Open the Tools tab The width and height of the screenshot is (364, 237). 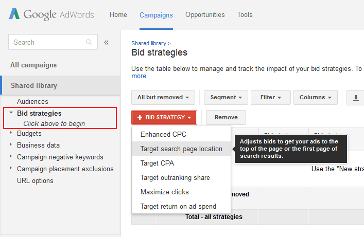[x=245, y=14]
